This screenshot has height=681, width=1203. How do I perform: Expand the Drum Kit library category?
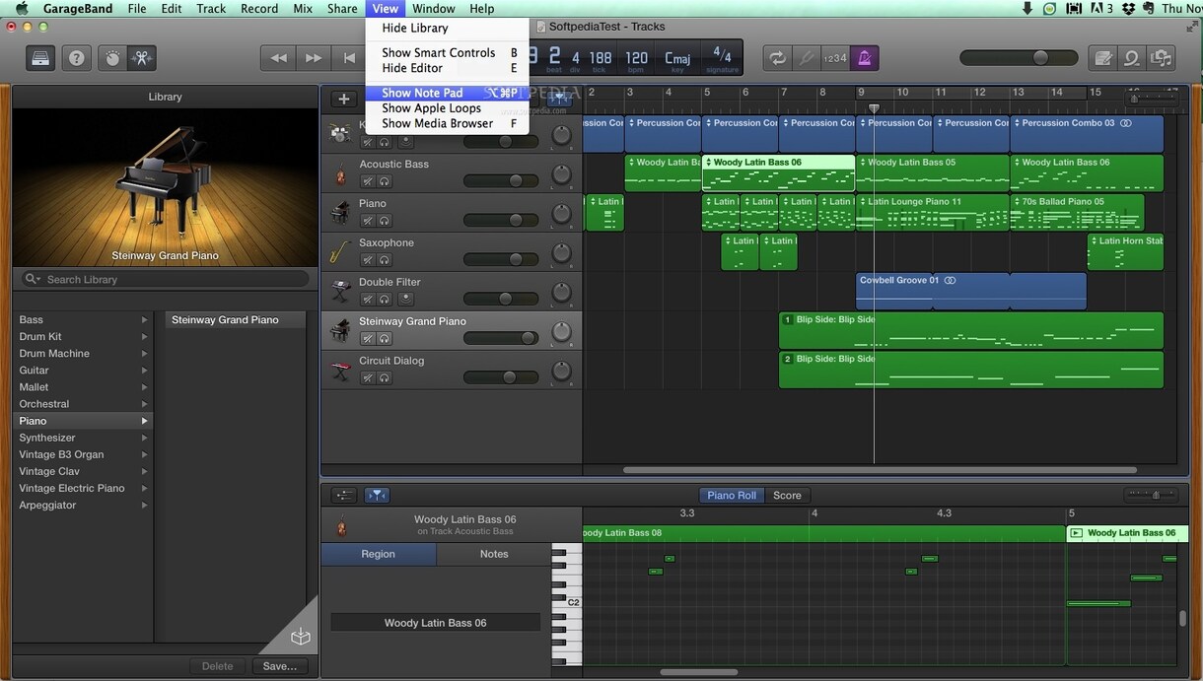coord(144,337)
